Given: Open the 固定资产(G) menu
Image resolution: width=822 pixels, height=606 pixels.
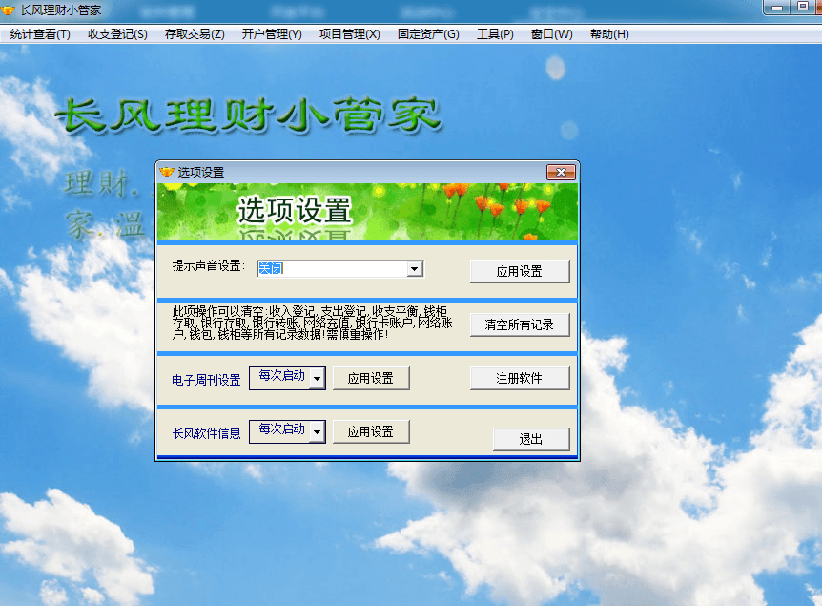Looking at the screenshot, I should 428,34.
